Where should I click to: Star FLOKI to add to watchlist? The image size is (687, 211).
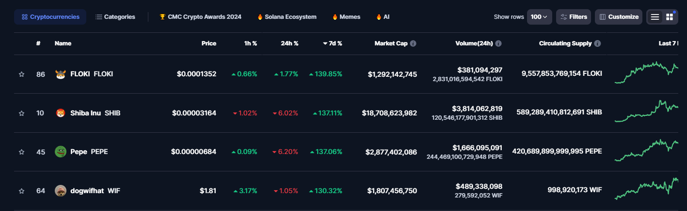21,74
